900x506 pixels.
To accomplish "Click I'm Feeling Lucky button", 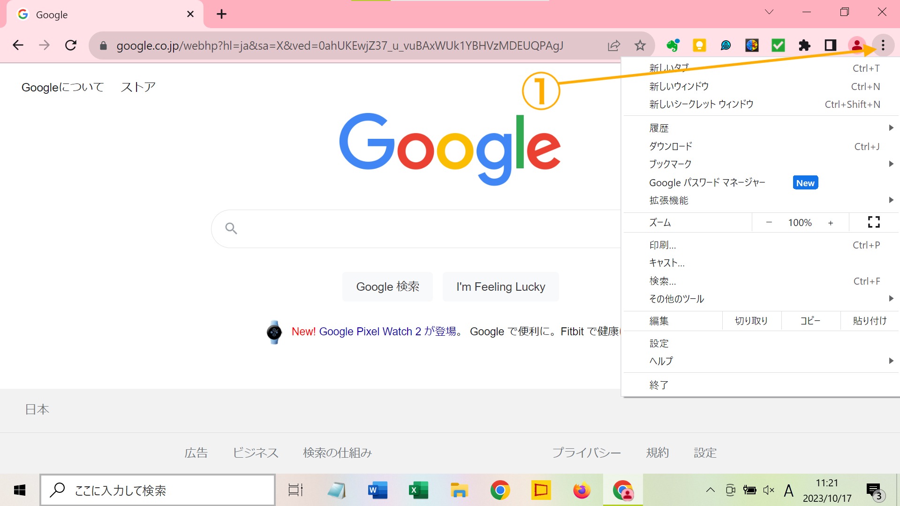I will pos(500,287).
